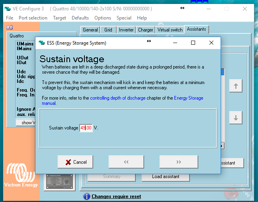Open the Options menu
The width and height of the screenshot is (258, 202).
pyautogui.click(x=103, y=18)
